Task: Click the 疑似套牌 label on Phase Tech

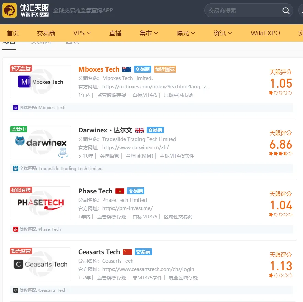Action: pos(21,190)
